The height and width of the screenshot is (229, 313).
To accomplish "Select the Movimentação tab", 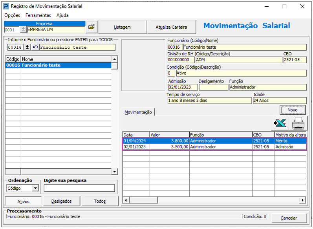I will [x=138, y=112].
